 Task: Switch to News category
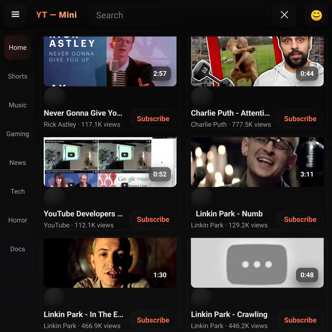coord(18,163)
